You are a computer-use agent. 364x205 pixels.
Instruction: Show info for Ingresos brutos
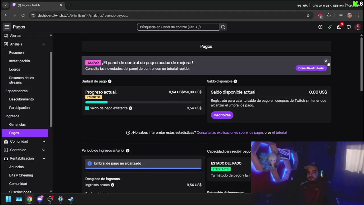pos(113,185)
